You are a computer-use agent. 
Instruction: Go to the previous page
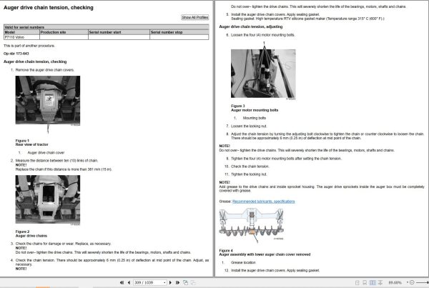click(129, 282)
